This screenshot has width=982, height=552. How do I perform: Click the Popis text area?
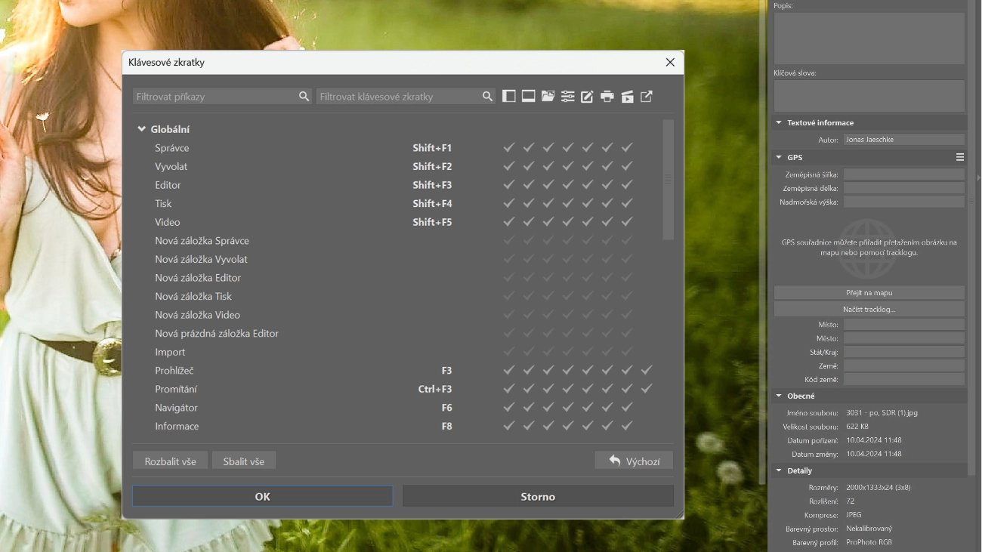(869, 38)
